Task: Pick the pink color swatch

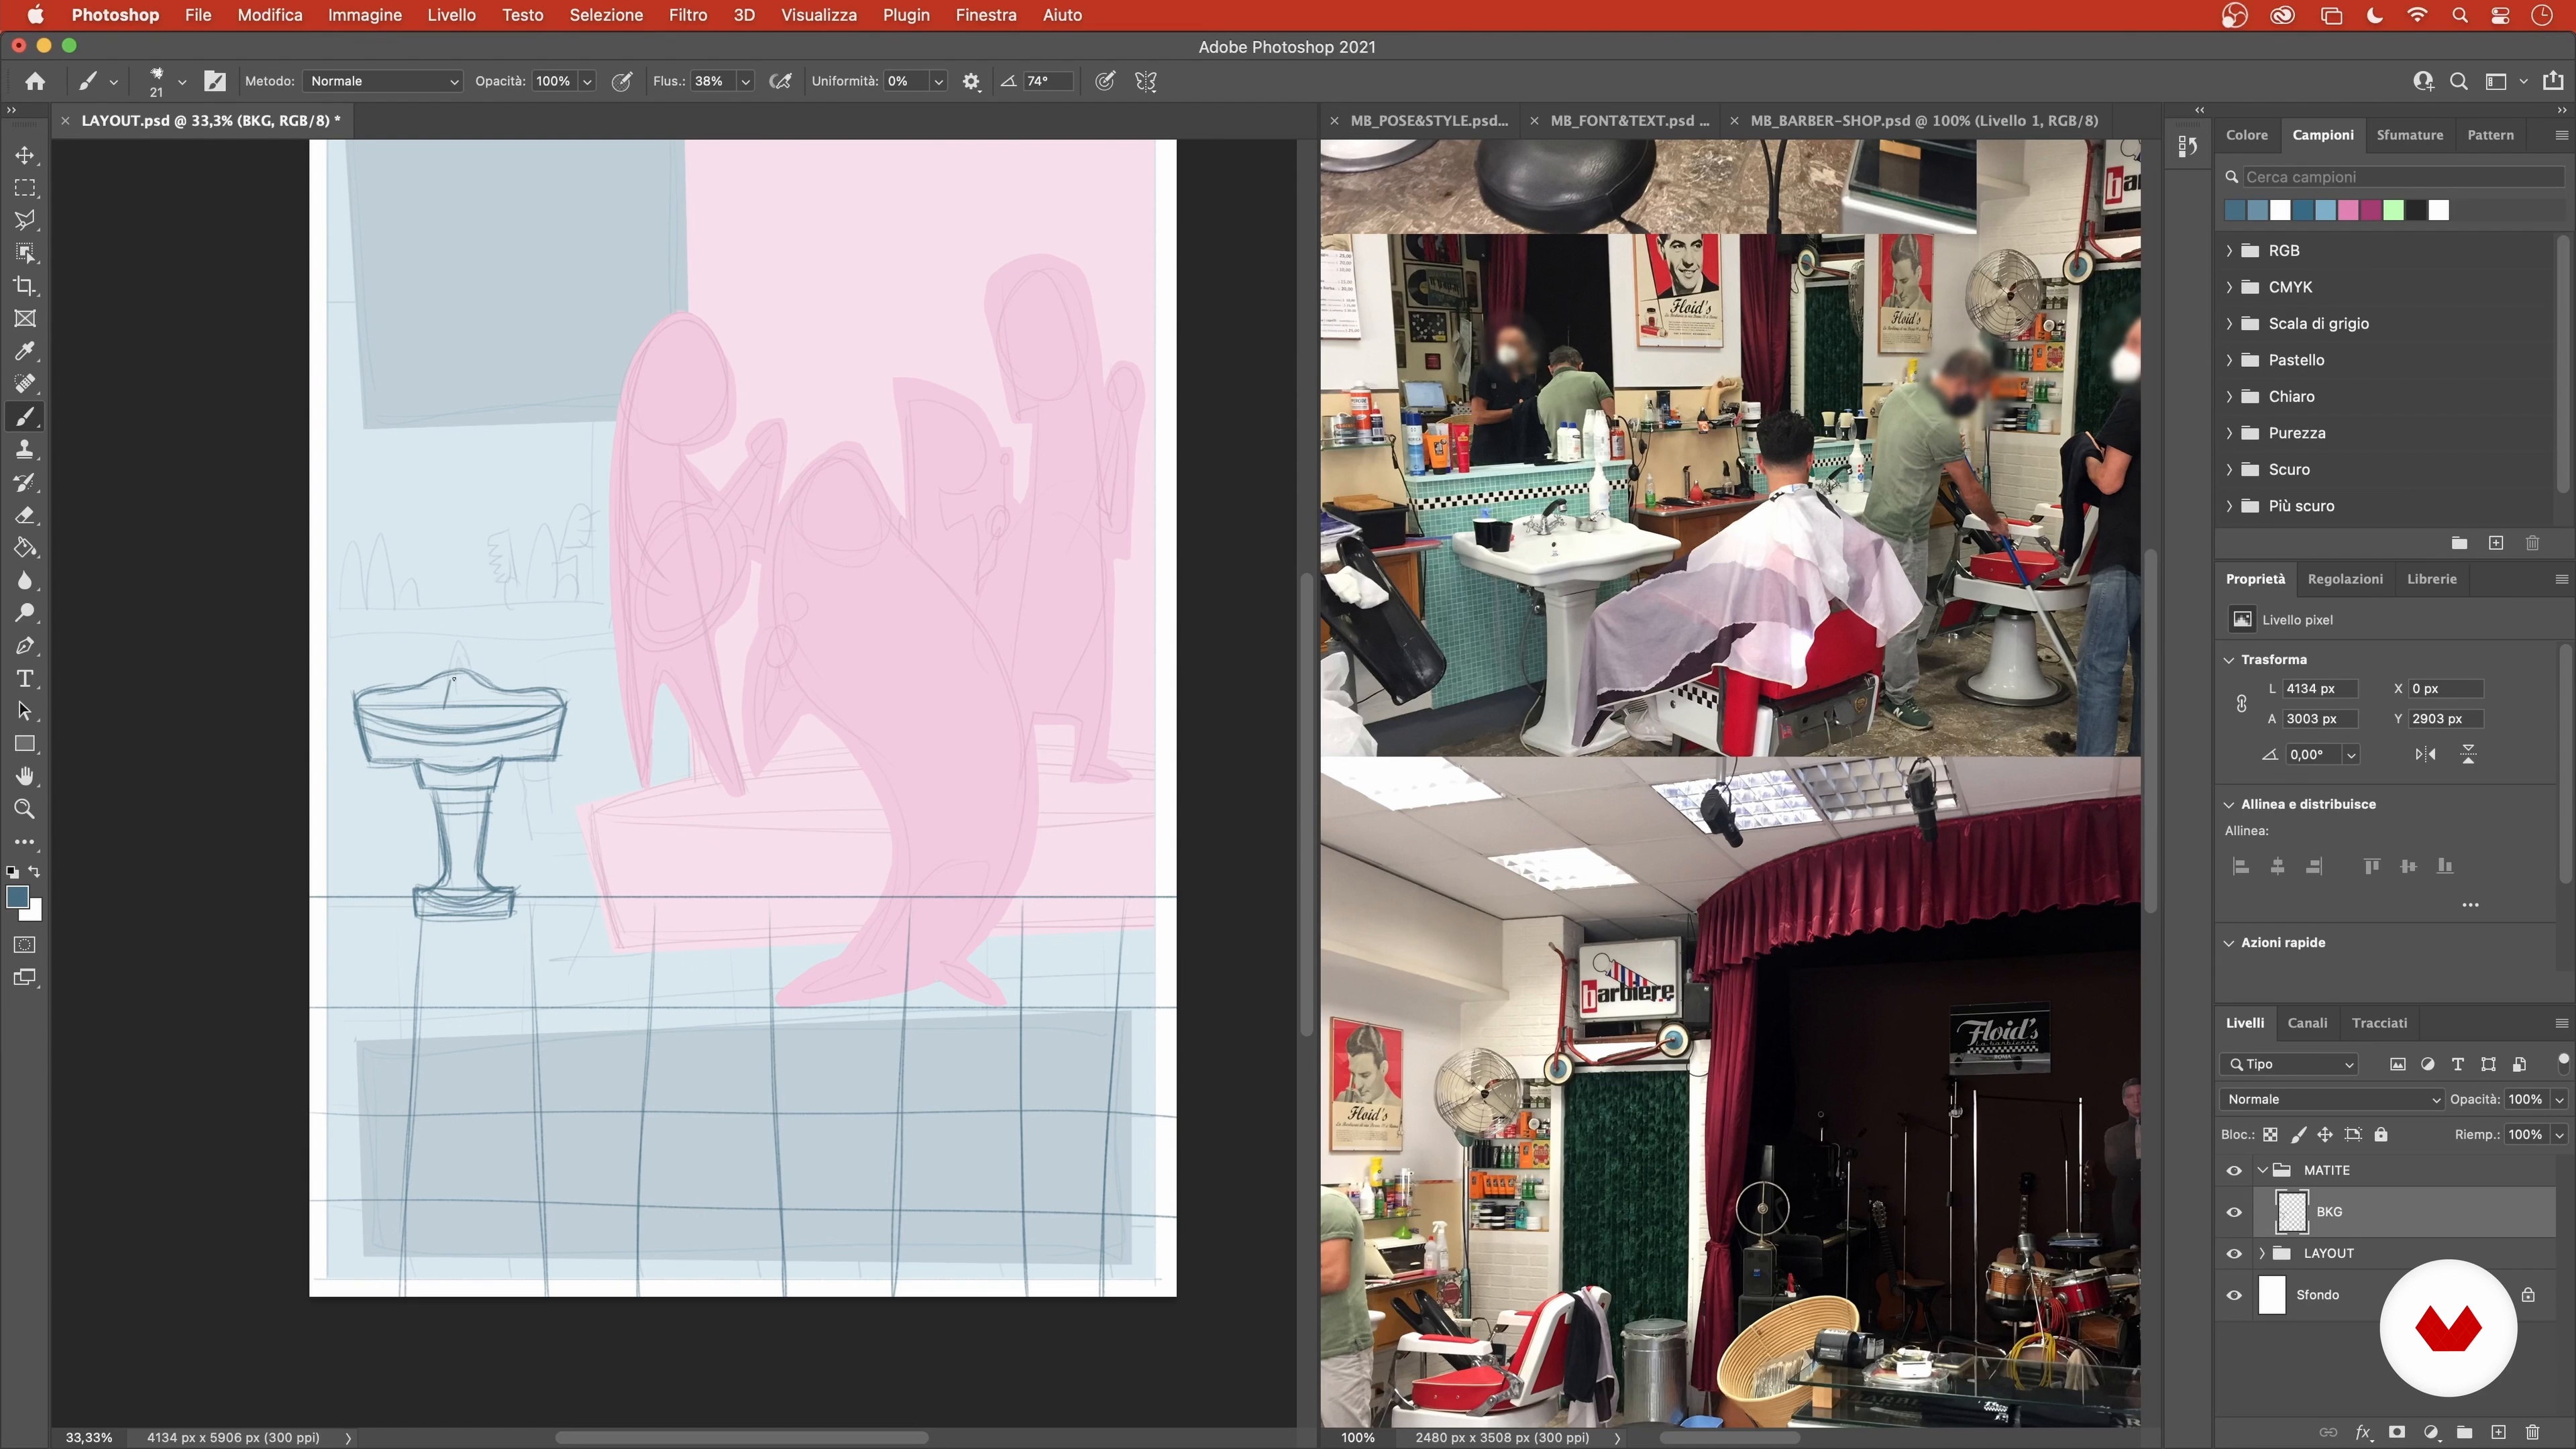Action: (2348, 210)
